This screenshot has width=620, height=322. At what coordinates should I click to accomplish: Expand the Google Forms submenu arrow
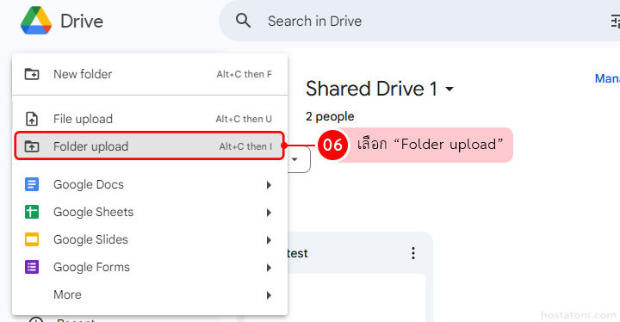pyautogui.click(x=269, y=268)
